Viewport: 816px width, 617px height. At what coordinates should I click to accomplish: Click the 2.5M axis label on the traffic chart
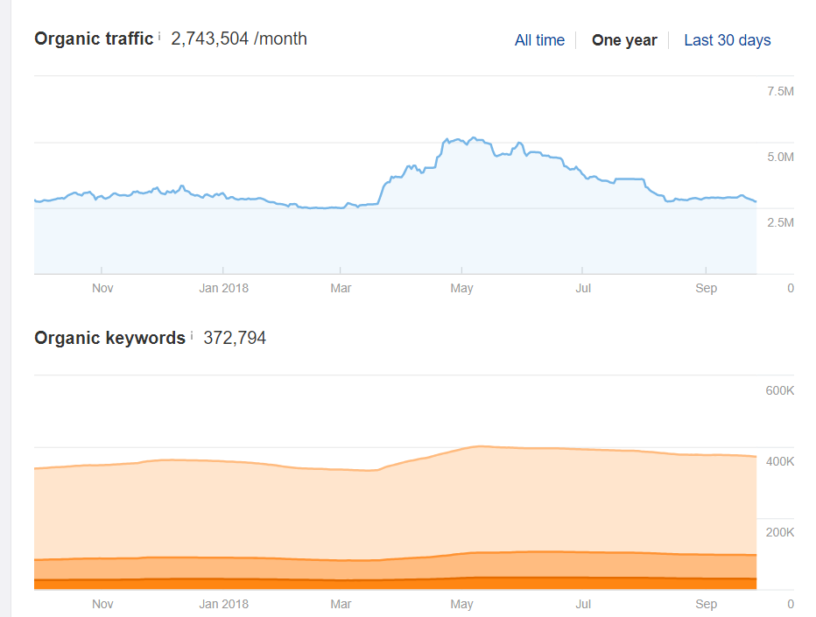(780, 222)
